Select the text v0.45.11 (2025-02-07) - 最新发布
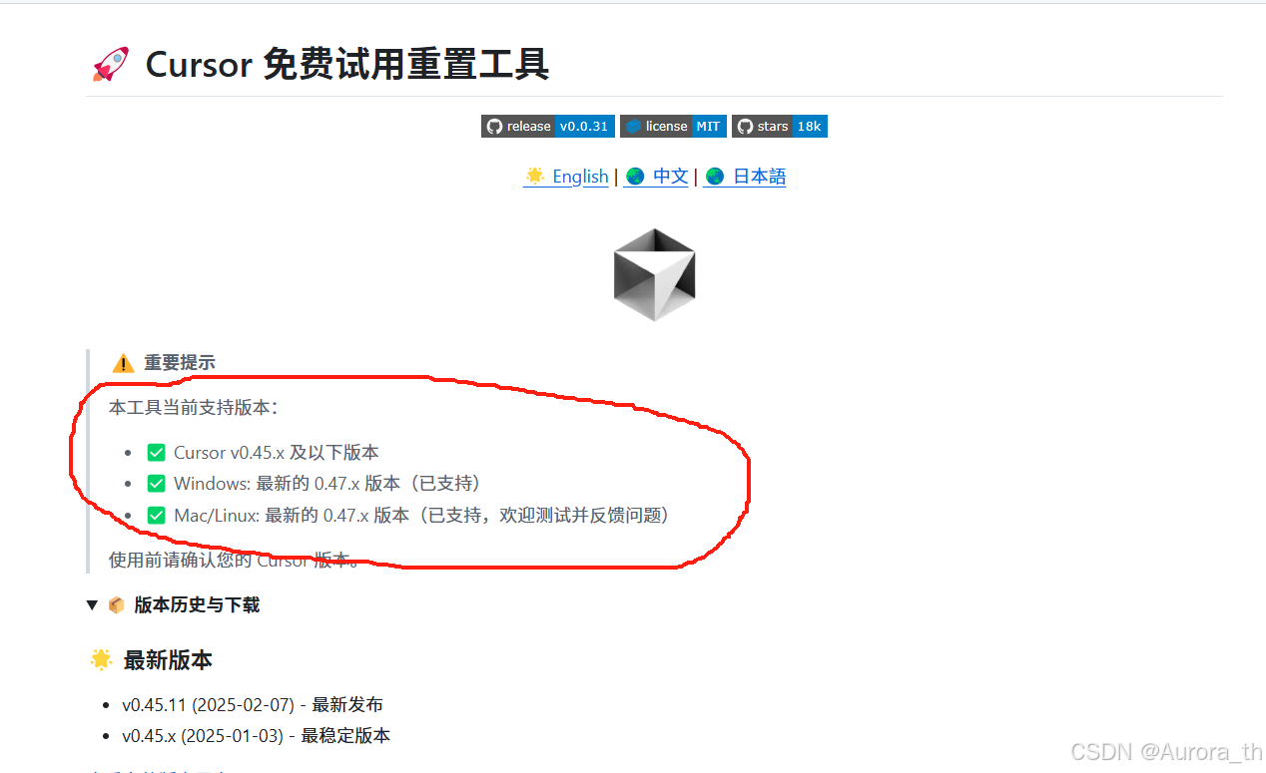 point(253,705)
